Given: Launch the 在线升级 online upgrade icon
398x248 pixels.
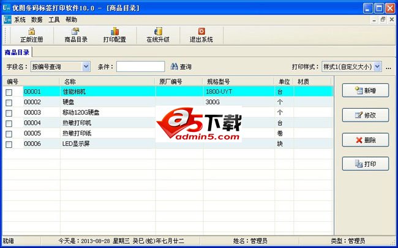Looking at the screenshot, I should [158, 35].
